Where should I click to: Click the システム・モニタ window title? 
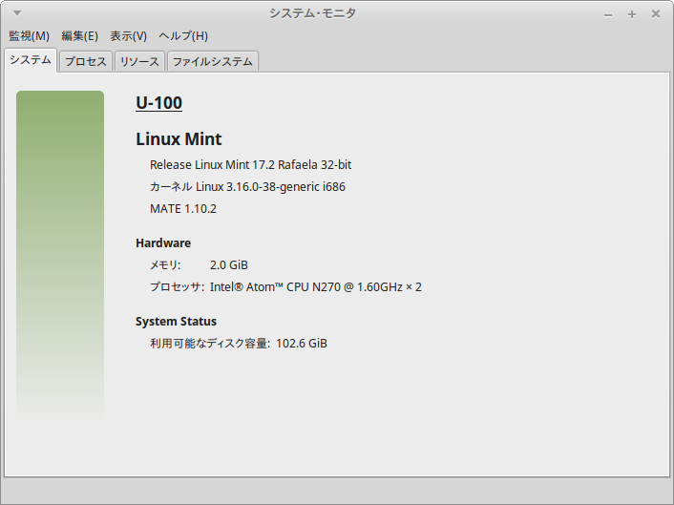pyautogui.click(x=312, y=13)
